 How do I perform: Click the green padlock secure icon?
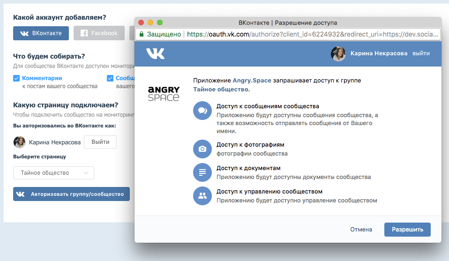coord(142,34)
